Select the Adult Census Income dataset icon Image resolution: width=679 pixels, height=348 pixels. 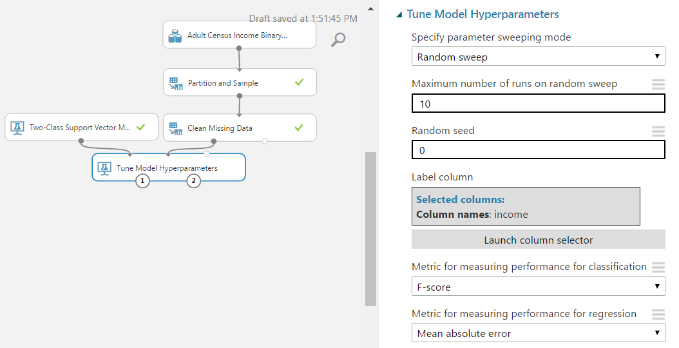(x=175, y=35)
